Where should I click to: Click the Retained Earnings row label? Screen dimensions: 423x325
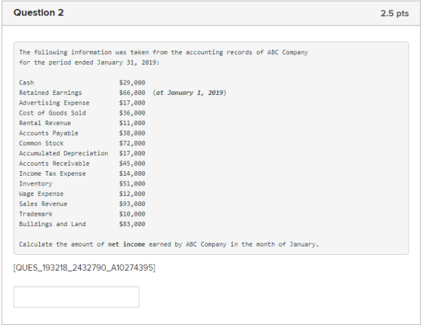tap(50, 93)
